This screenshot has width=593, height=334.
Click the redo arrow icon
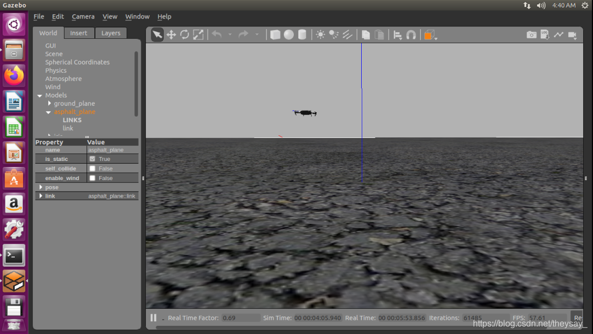tap(243, 34)
